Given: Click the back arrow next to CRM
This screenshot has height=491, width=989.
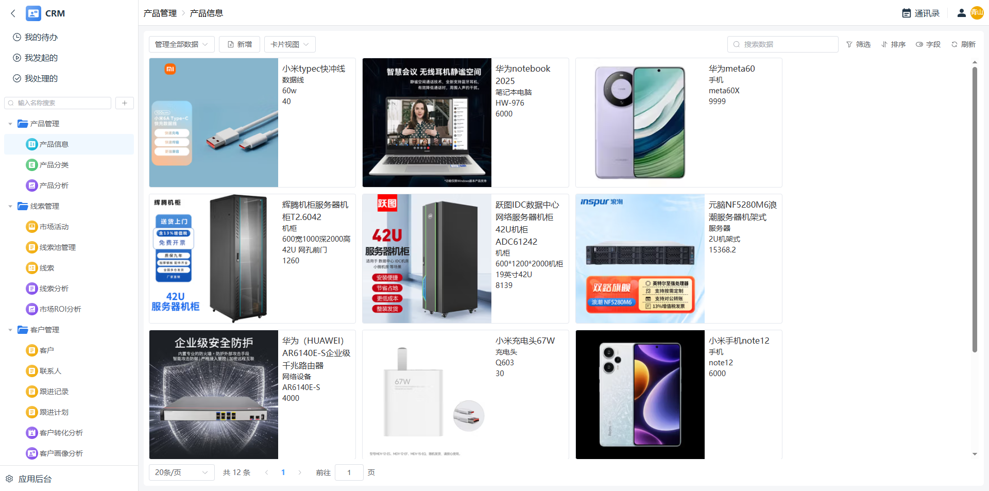Looking at the screenshot, I should [13, 13].
